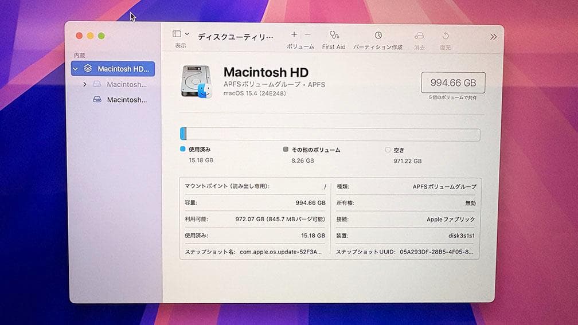
Task: Close the Disk Utility window
Action: pyautogui.click(x=79, y=36)
